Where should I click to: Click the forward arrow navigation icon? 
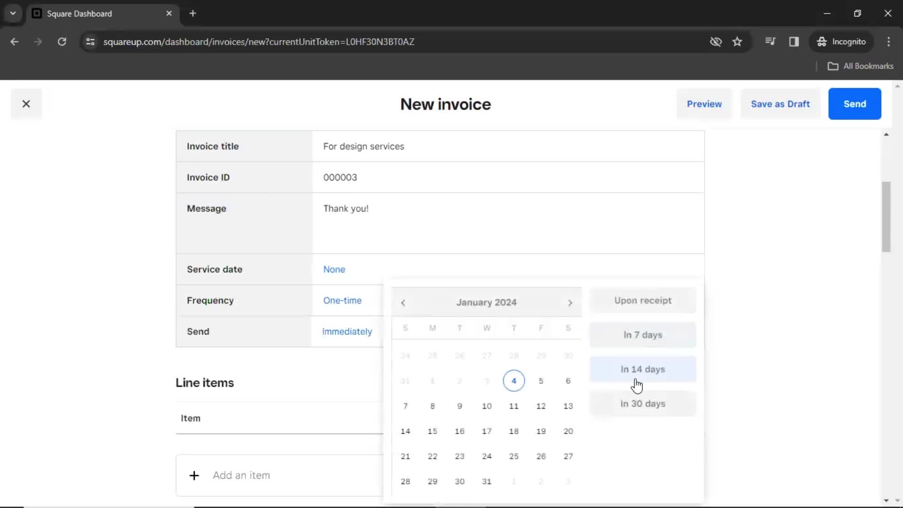click(570, 302)
